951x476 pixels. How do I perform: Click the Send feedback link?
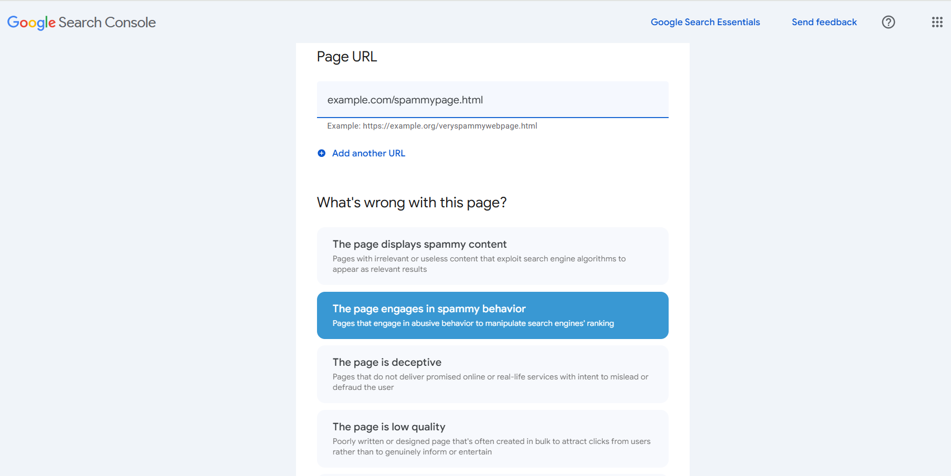(x=824, y=22)
